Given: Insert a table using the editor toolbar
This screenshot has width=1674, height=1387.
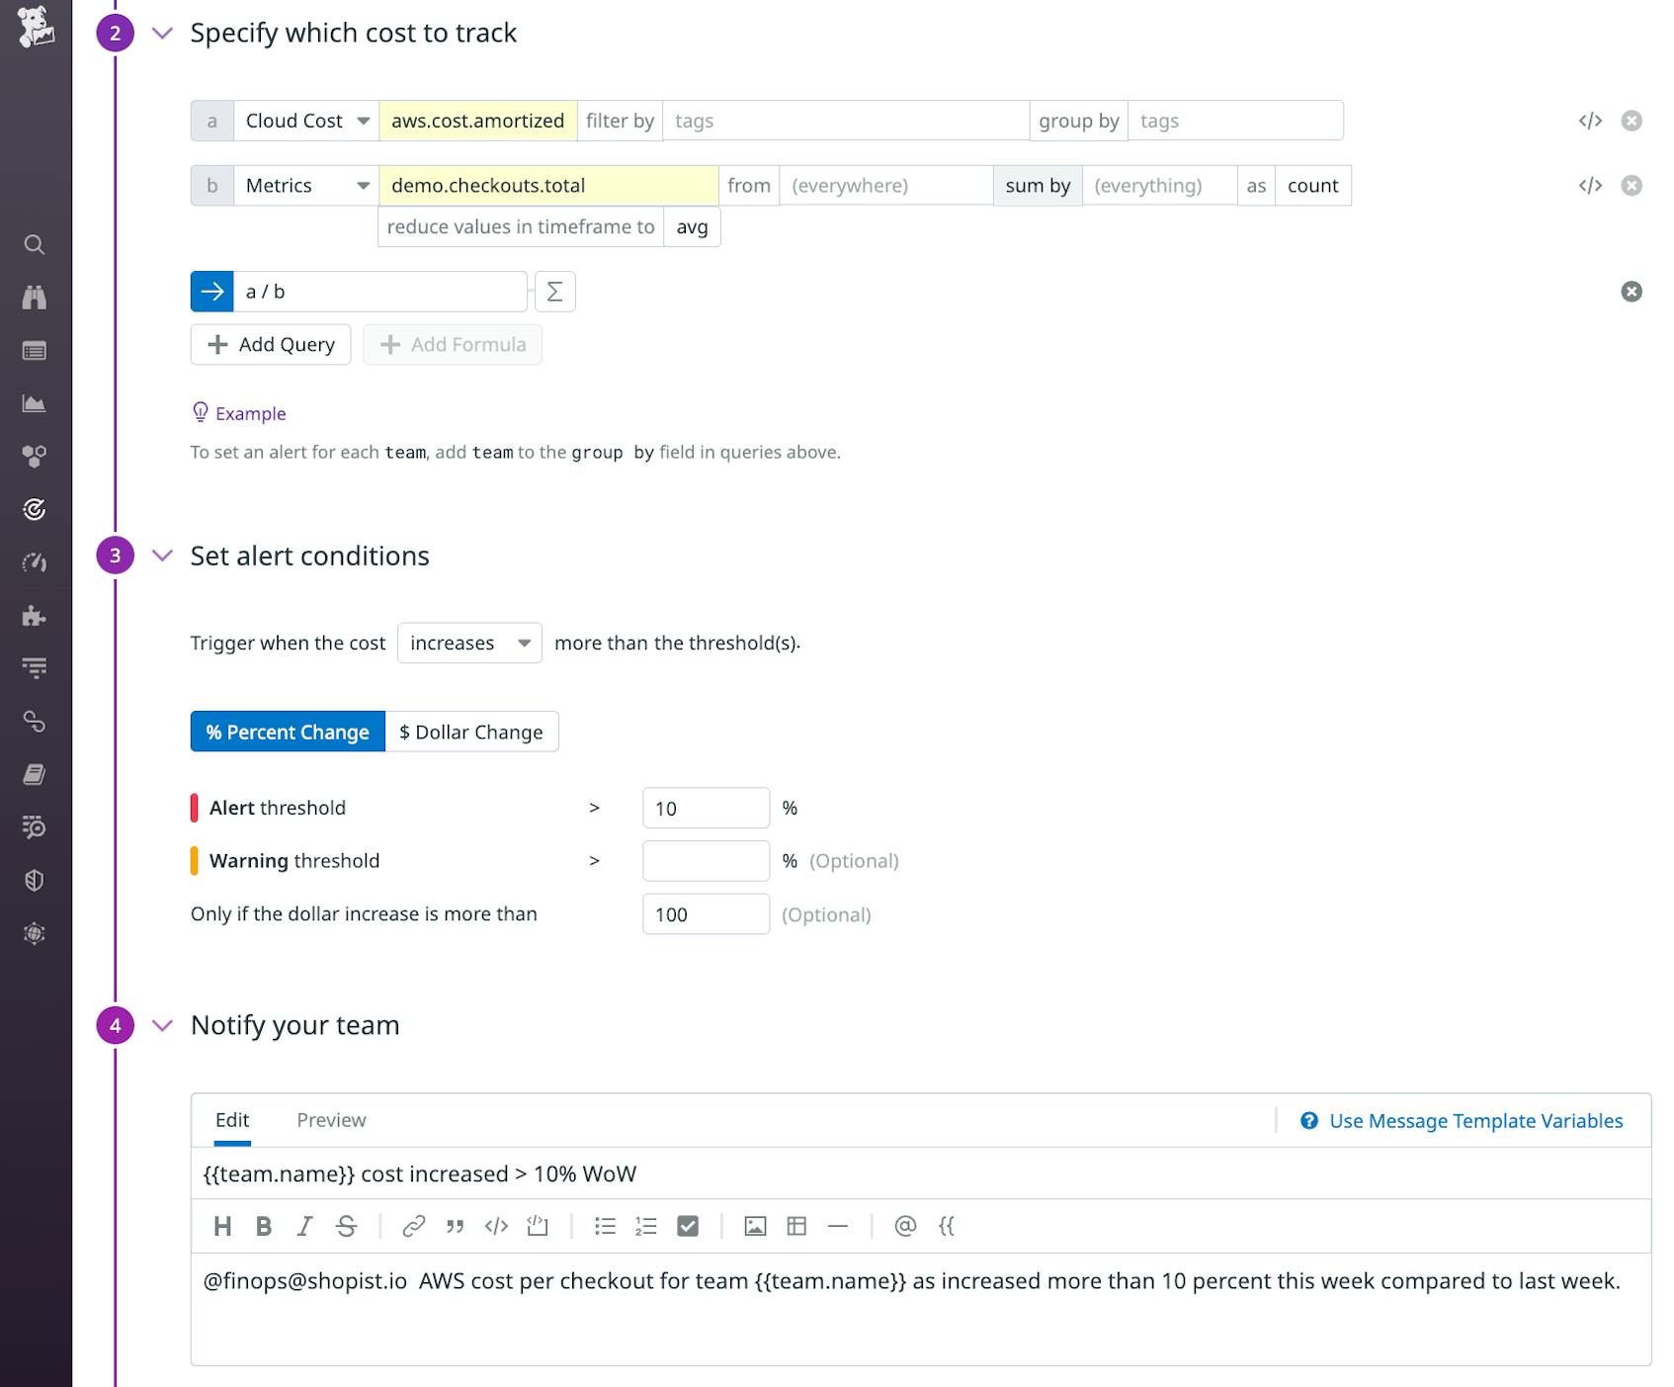Looking at the screenshot, I should click(x=795, y=1226).
